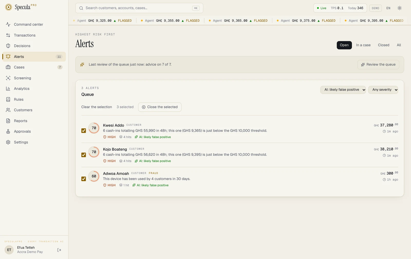Click the DEMO badge
411x259 pixels.
pyautogui.click(x=375, y=8)
